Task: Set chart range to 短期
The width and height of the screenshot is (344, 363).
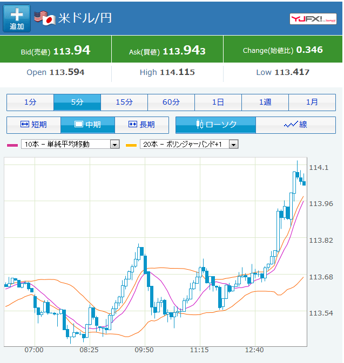Action: pyautogui.click(x=34, y=125)
